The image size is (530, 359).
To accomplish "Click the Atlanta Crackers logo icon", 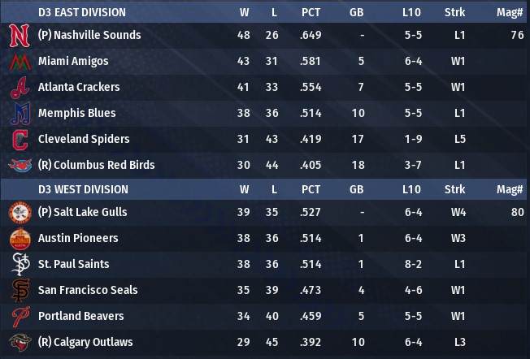I will [x=20, y=87].
